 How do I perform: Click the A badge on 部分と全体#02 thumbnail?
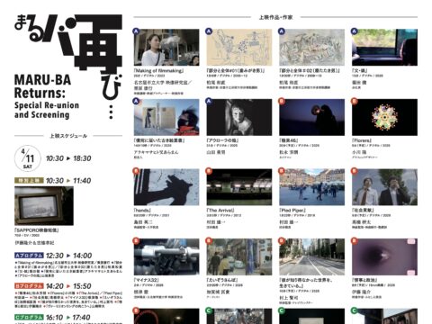[x=282, y=31]
